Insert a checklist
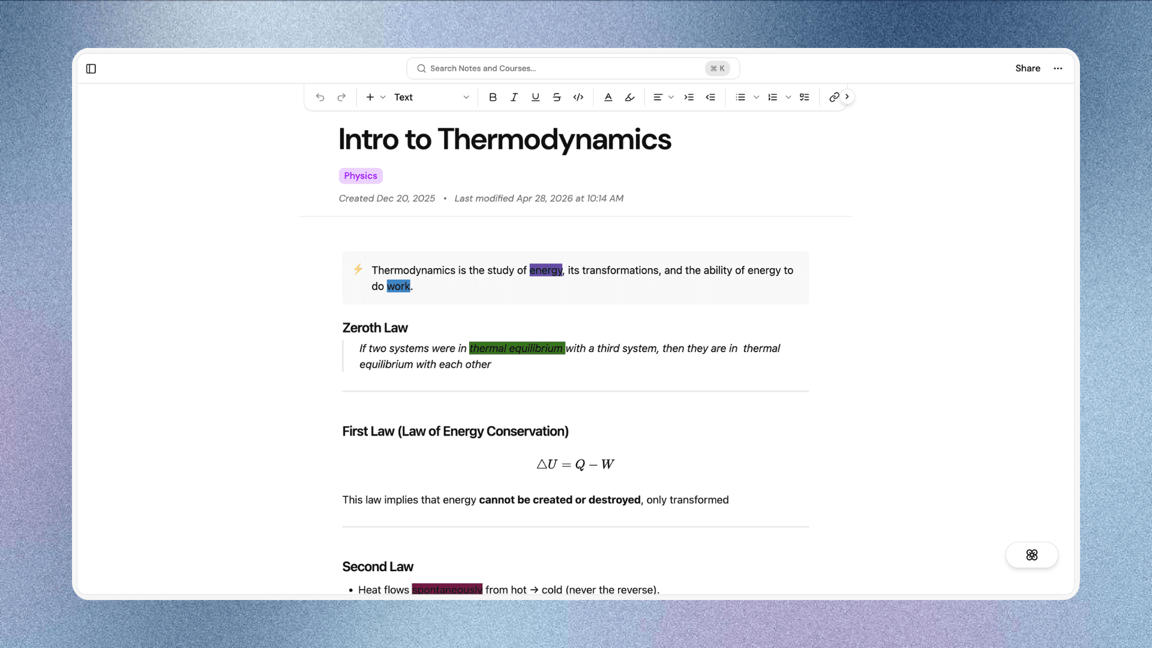 tap(805, 97)
